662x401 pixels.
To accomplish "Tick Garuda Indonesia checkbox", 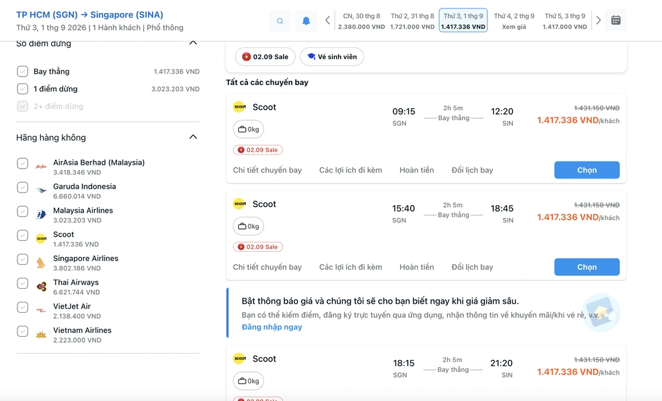I will pyautogui.click(x=22, y=188).
